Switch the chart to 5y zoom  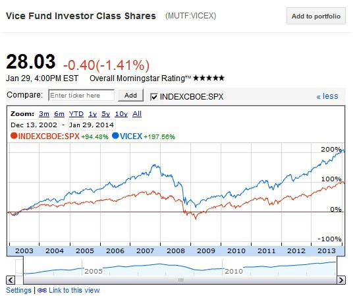point(106,114)
